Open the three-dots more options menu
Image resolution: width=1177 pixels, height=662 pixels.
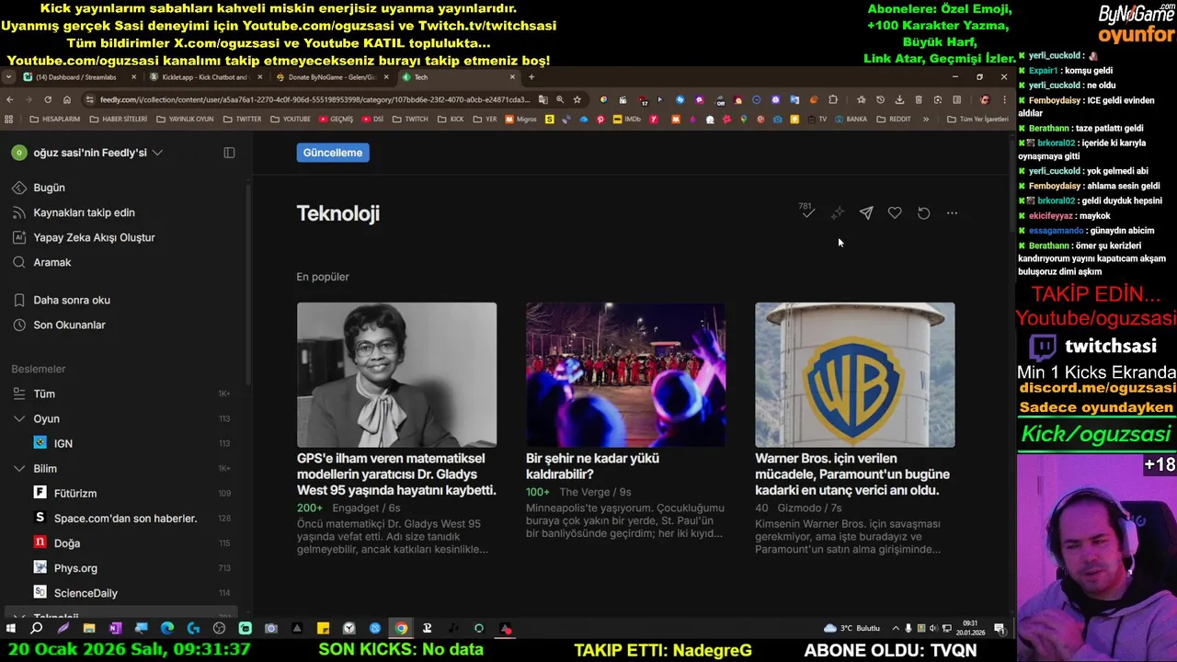(952, 213)
